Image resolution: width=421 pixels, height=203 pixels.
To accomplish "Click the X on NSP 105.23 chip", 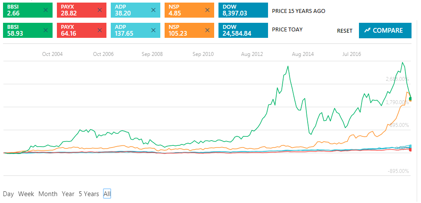I will pyautogui.click(x=207, y=30).
